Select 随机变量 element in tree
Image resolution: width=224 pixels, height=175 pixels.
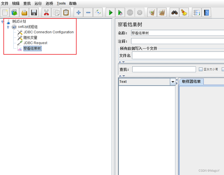(x=30, y=38)
